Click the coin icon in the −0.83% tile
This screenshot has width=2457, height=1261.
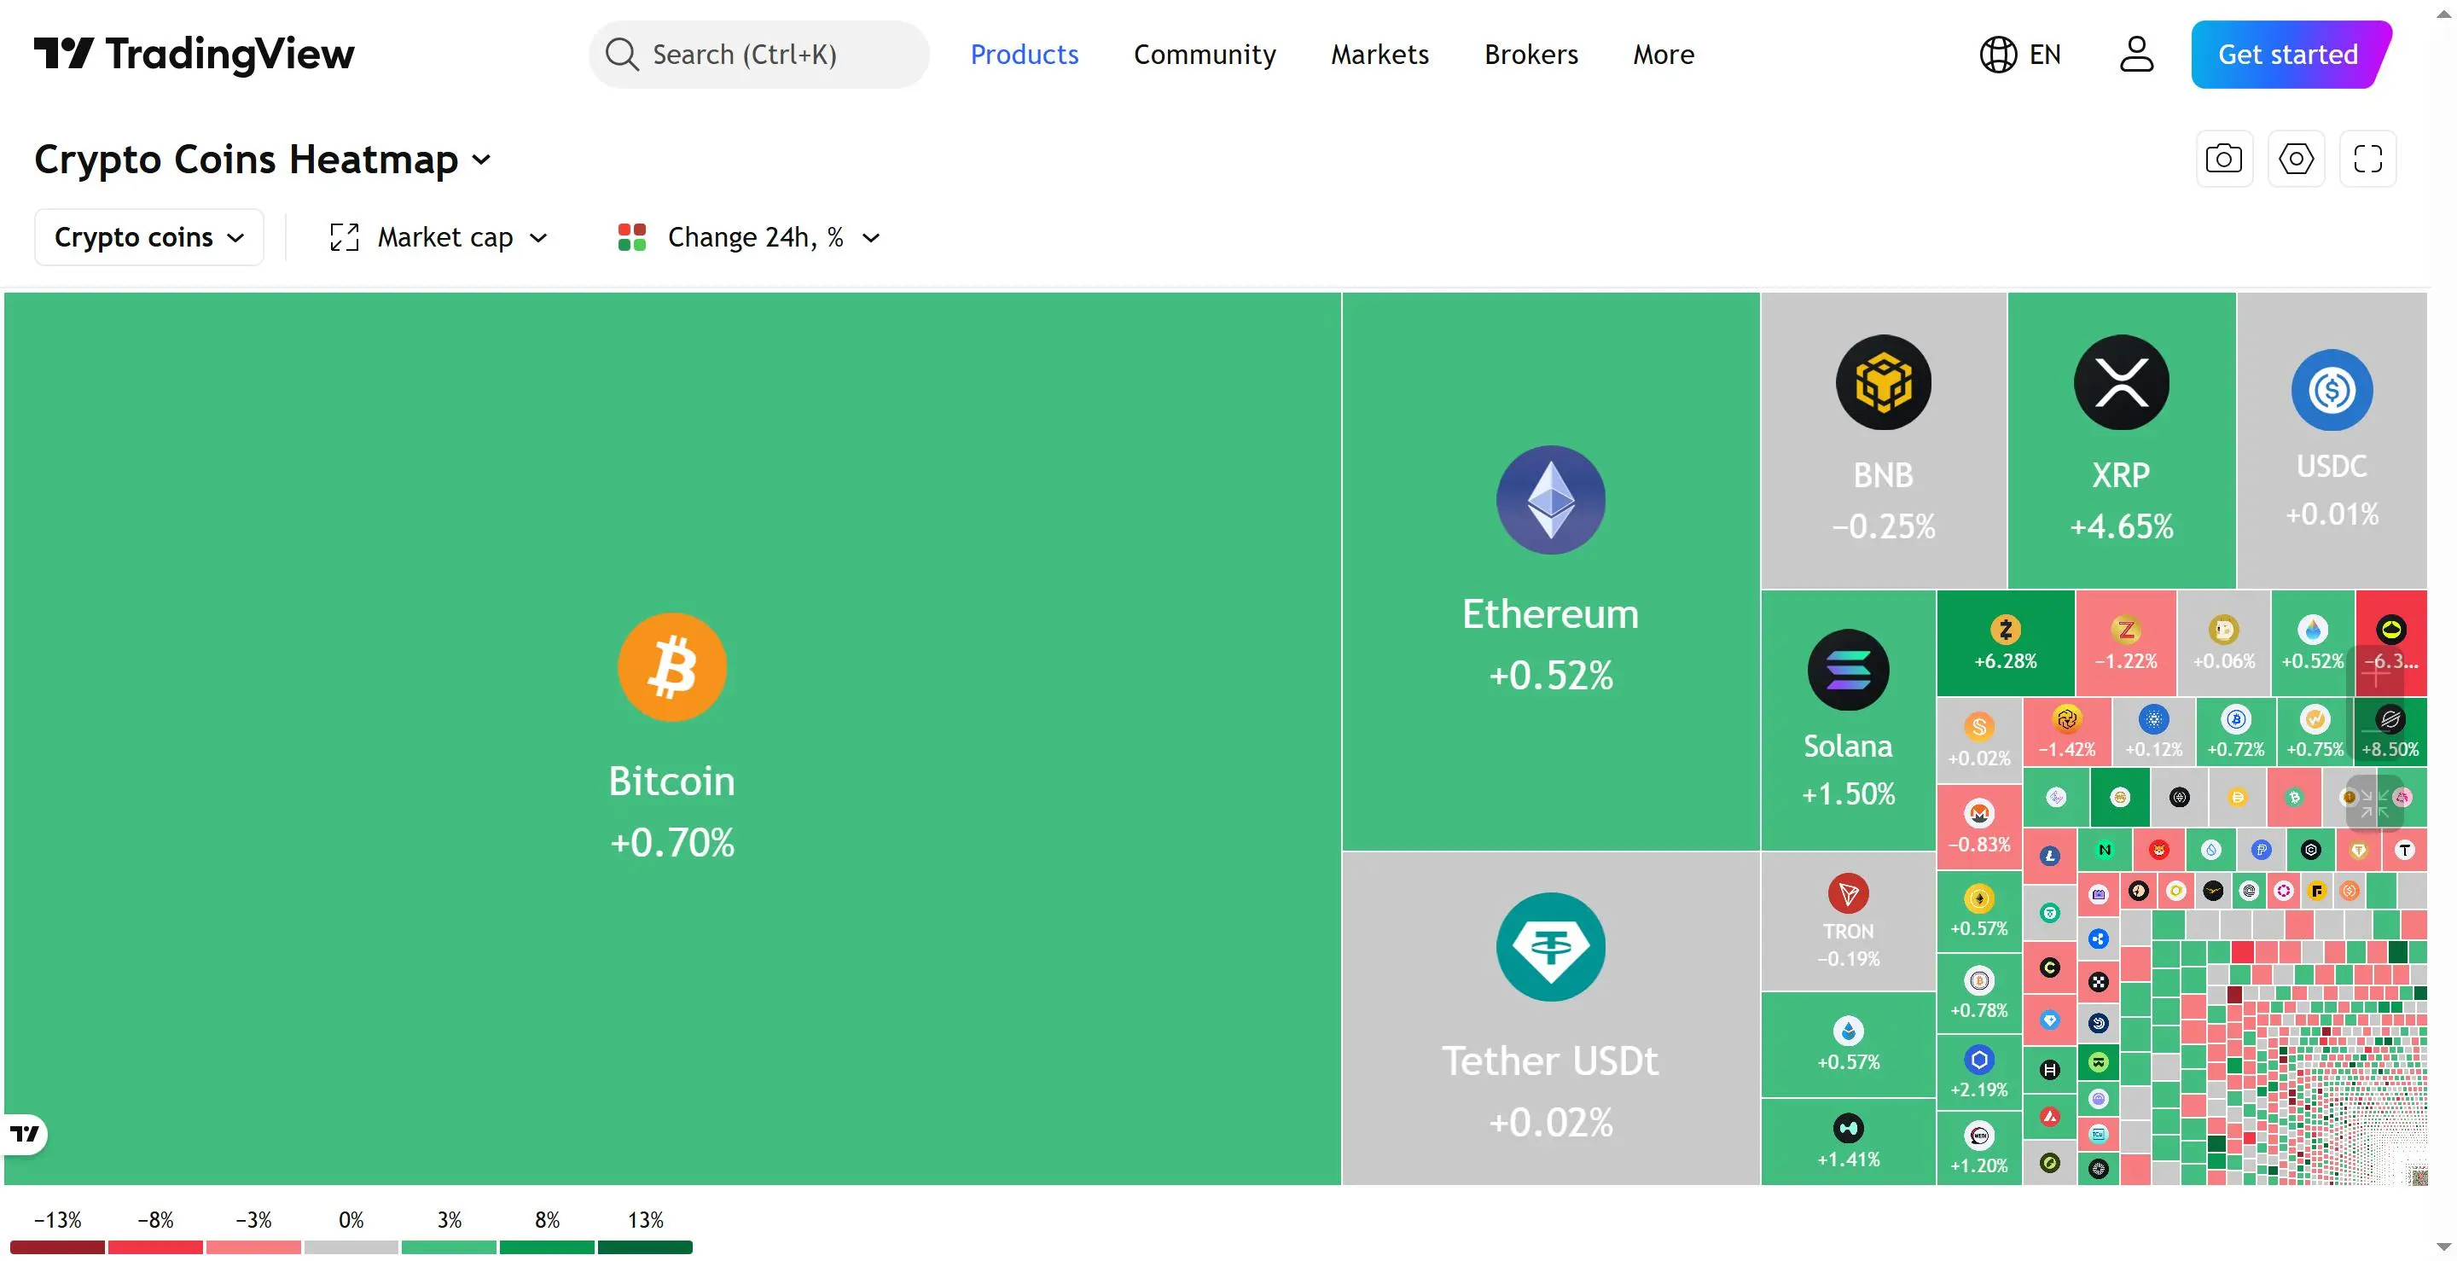1979,814
